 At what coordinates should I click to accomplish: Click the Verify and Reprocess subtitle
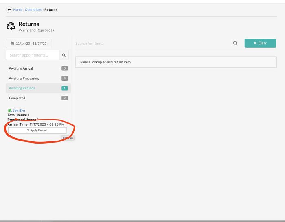click(36, 30)
